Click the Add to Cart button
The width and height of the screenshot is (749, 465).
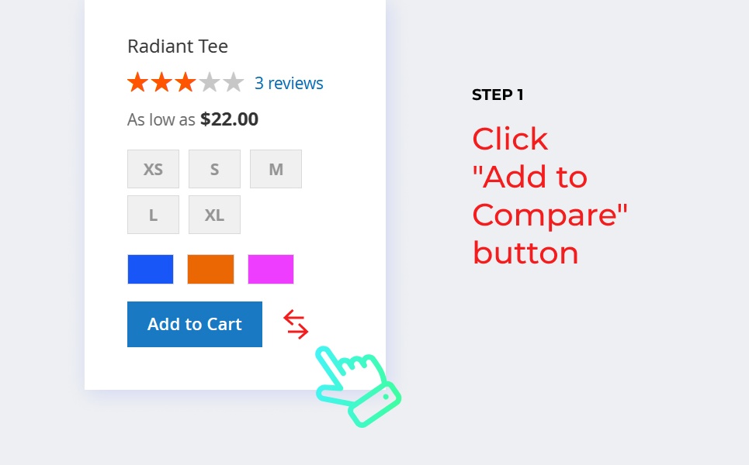[195, 324]
